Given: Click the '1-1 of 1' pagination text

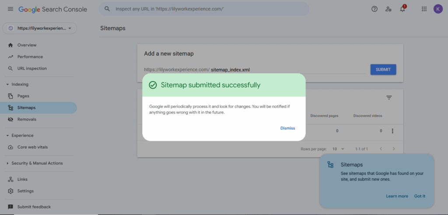Looking at the screenshot, I should coord(361,149).
